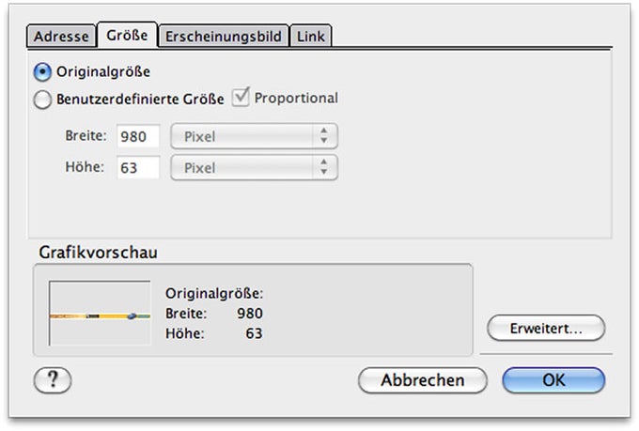
Task: Click the graphic preview thumbnail
Action: tap(100, 316)
